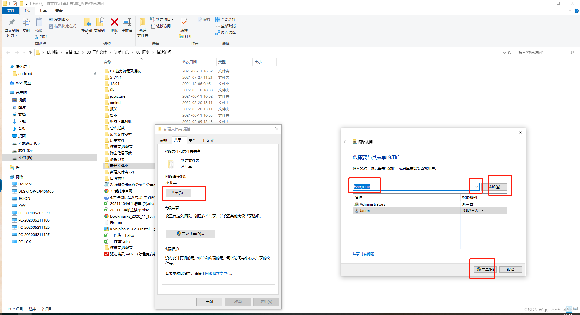Expand the Open (打开) dropdown in ribbon
Viewport: 580px width, 315px height.
pyautogui.click(x=187, y=36)
